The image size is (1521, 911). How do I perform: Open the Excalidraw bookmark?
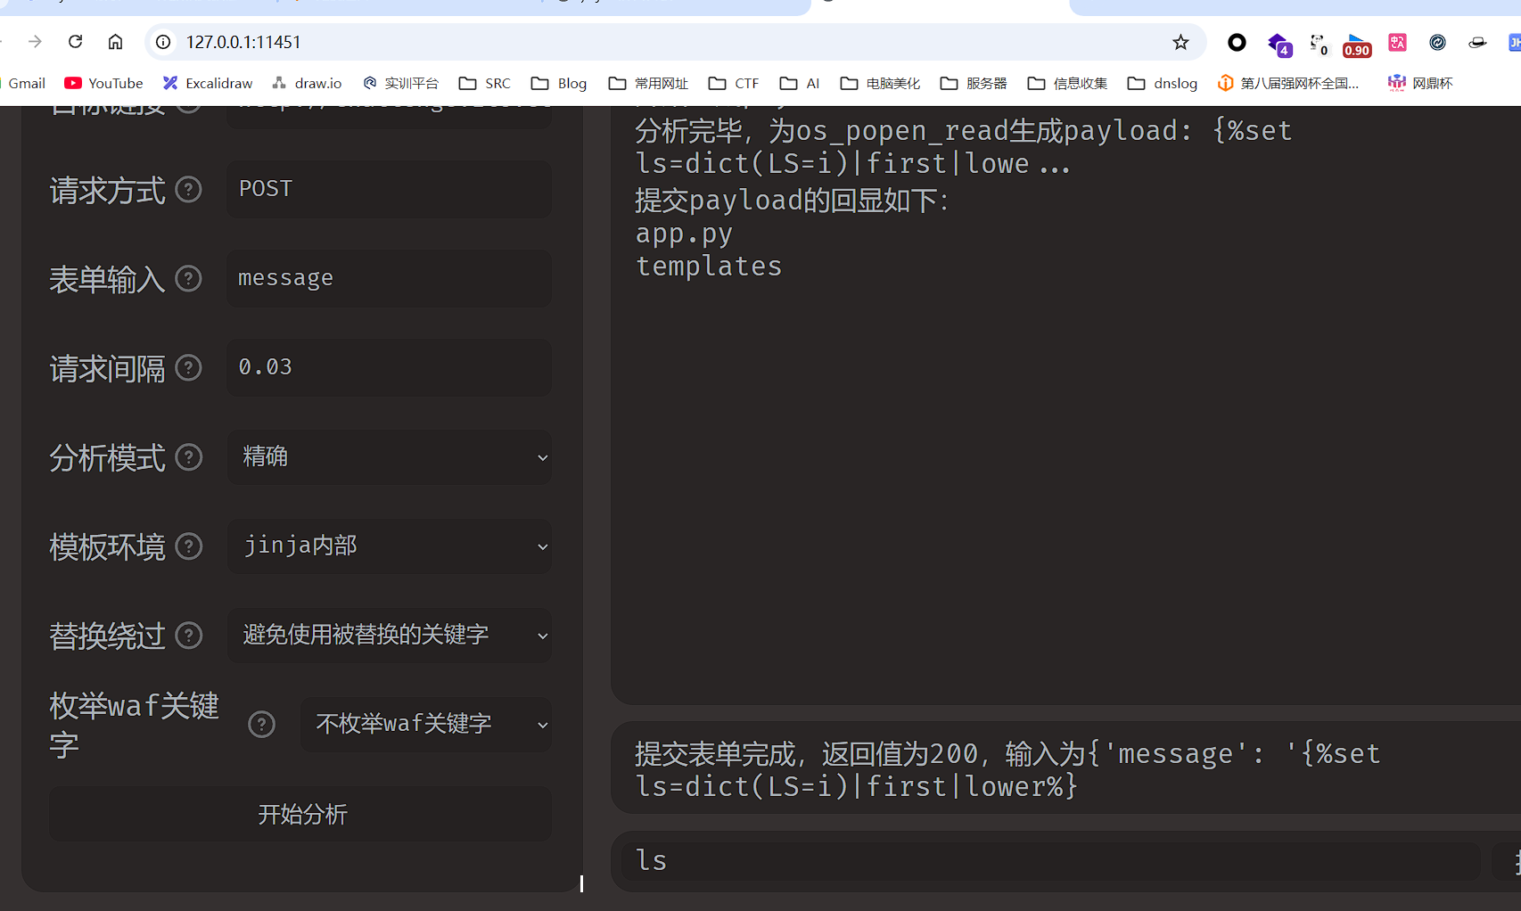click(x=208, y=83)
